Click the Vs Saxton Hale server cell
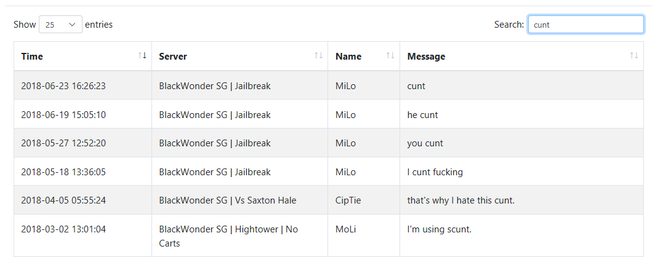 [239, 200]
